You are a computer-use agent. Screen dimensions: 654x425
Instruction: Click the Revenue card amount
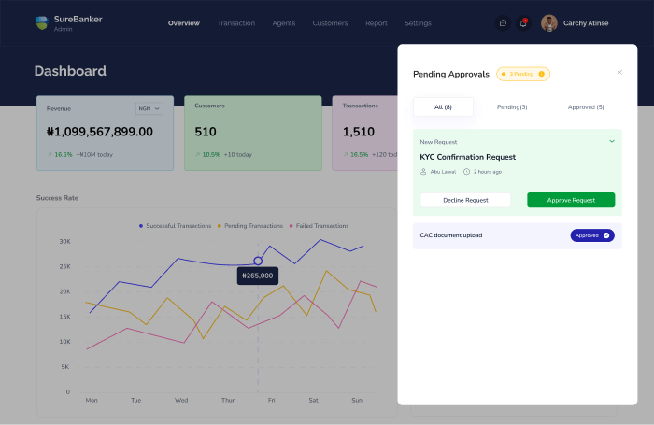click(100, 132)
